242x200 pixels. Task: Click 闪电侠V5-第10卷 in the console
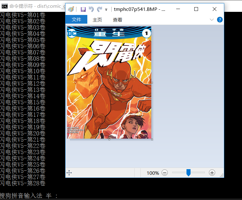23,71
